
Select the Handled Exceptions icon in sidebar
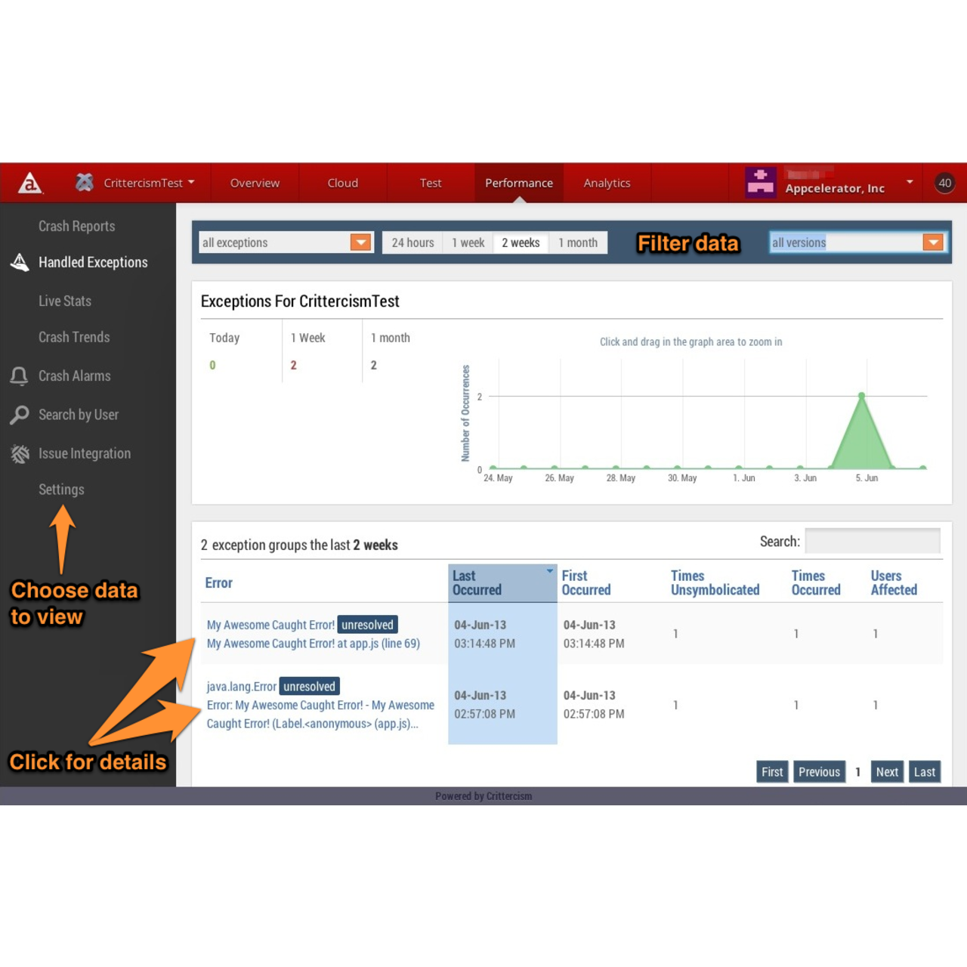[x=19, y=261]
